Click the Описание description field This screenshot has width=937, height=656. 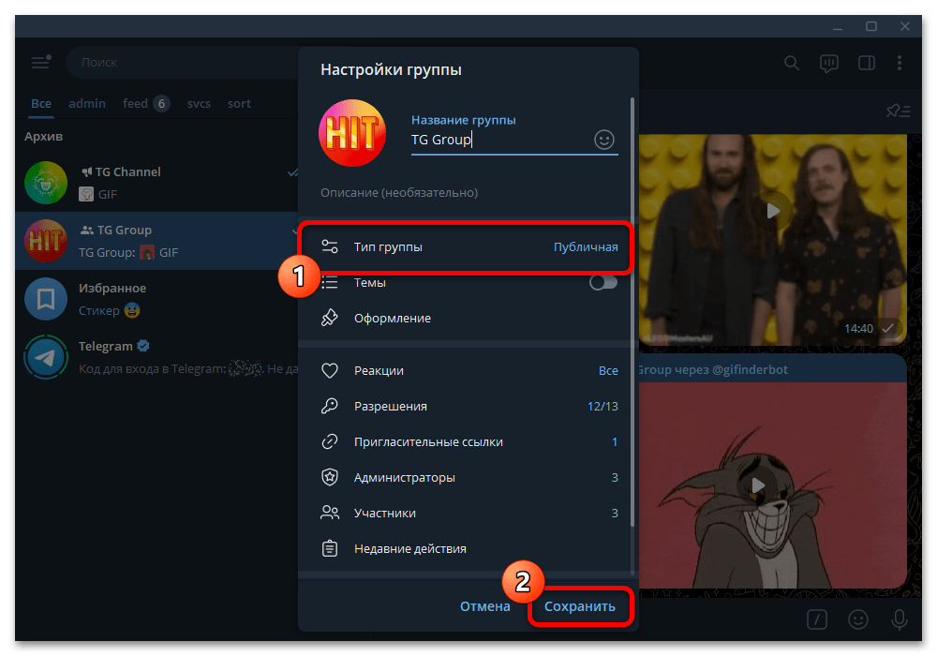click(469, 192)
